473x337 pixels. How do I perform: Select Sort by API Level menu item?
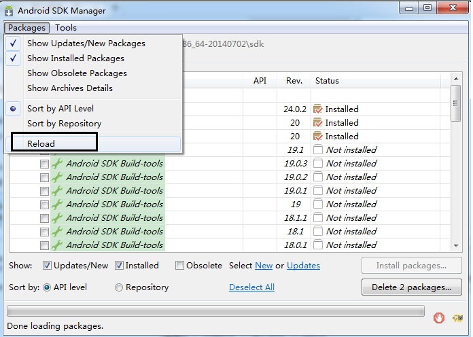click(x=93, y=109)
